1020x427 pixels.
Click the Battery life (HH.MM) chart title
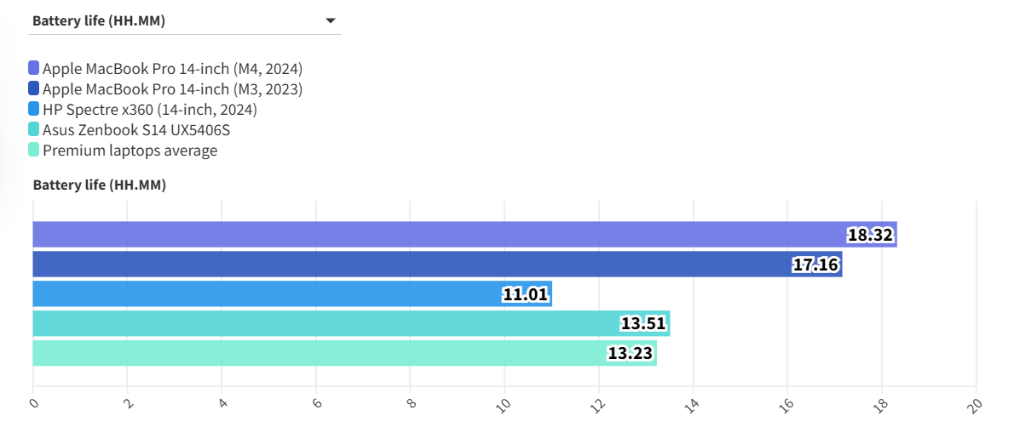coord(99,185)
